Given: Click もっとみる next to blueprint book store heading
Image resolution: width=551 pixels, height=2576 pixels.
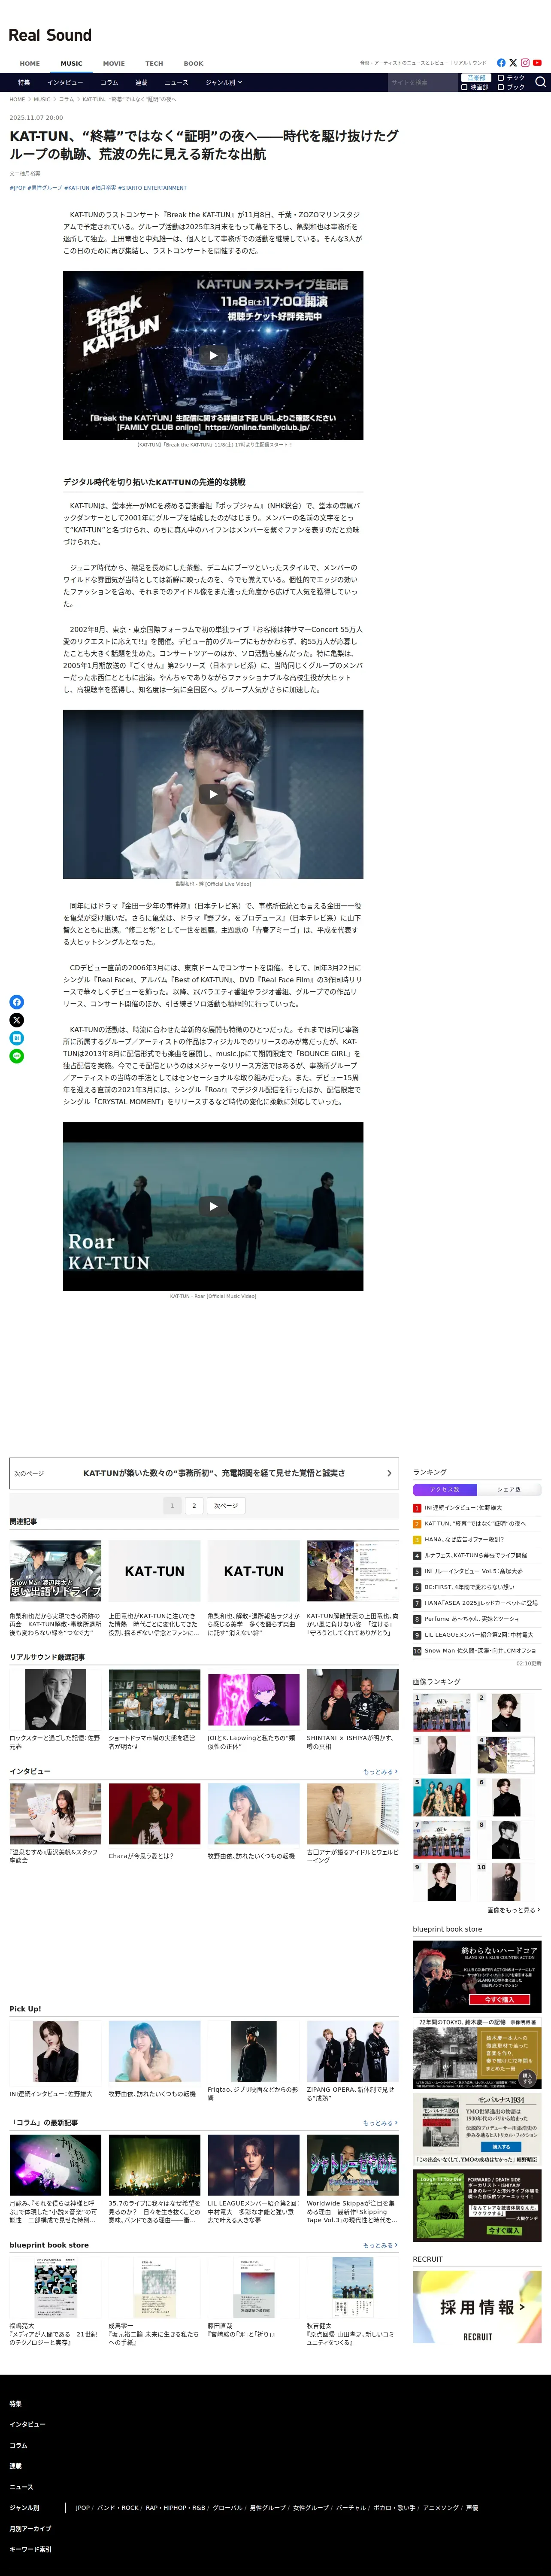Looking at the screenshot, I should [380, 2246].
